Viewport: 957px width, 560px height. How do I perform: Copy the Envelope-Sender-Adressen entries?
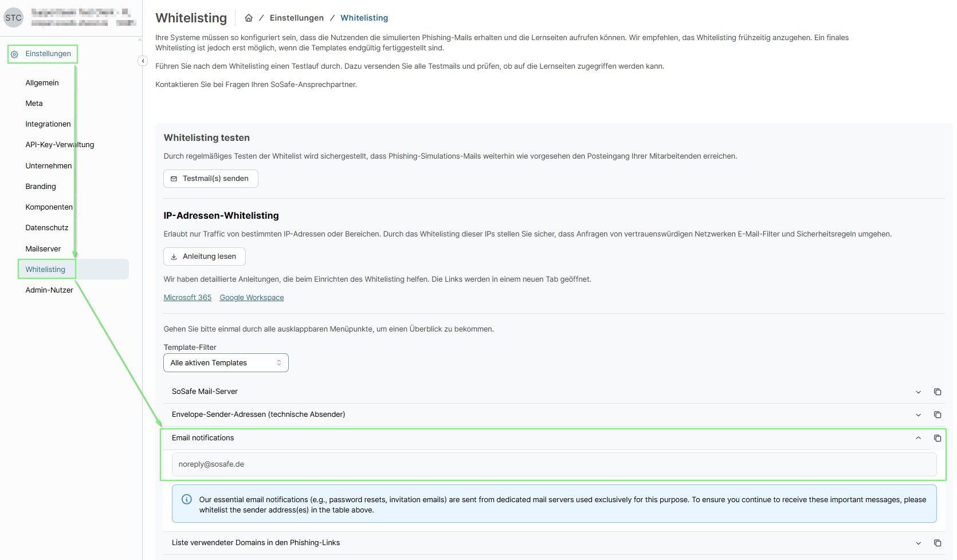click(x=938, y=415)
